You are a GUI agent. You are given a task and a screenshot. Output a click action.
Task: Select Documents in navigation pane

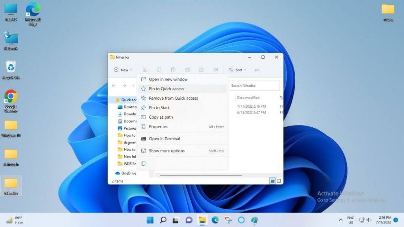pos(127,121)
